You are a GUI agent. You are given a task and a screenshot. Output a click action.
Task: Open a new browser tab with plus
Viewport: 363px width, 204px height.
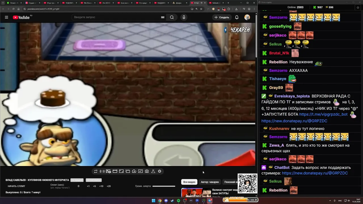pyautogui.click(x=228, y=3)
